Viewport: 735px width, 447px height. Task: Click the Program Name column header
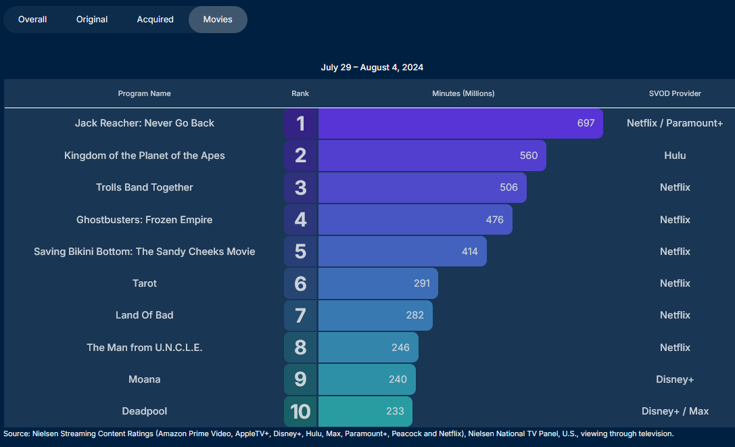pyautogui.click(x=144, y=93)
